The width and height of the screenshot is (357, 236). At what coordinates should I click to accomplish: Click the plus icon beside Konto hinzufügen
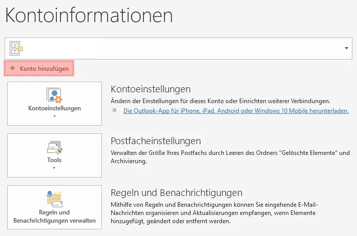tap(13, 68)
